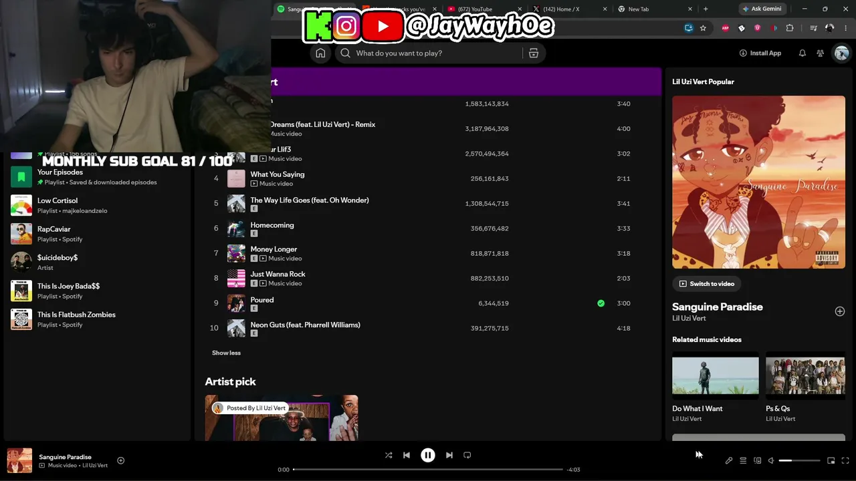Open Chrome media controls icon
The height and width of the screenshot is (481, 856).
813,28
